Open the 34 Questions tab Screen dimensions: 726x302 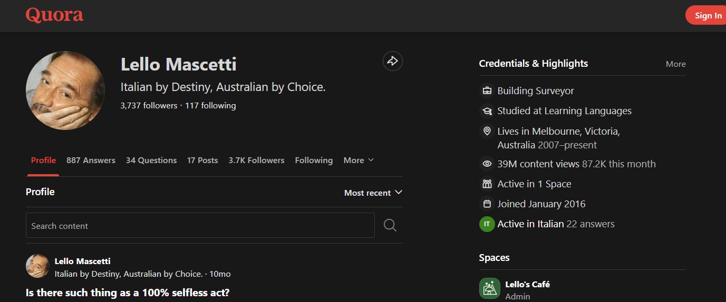[151, 160]
